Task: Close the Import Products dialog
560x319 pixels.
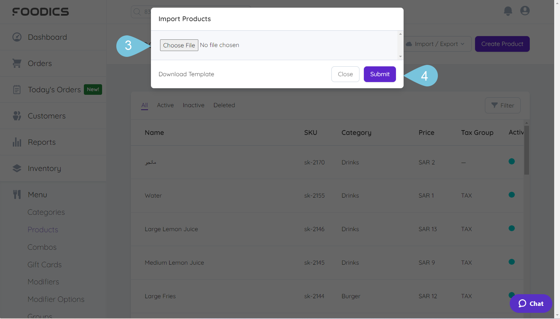Action: pos(345,74)
